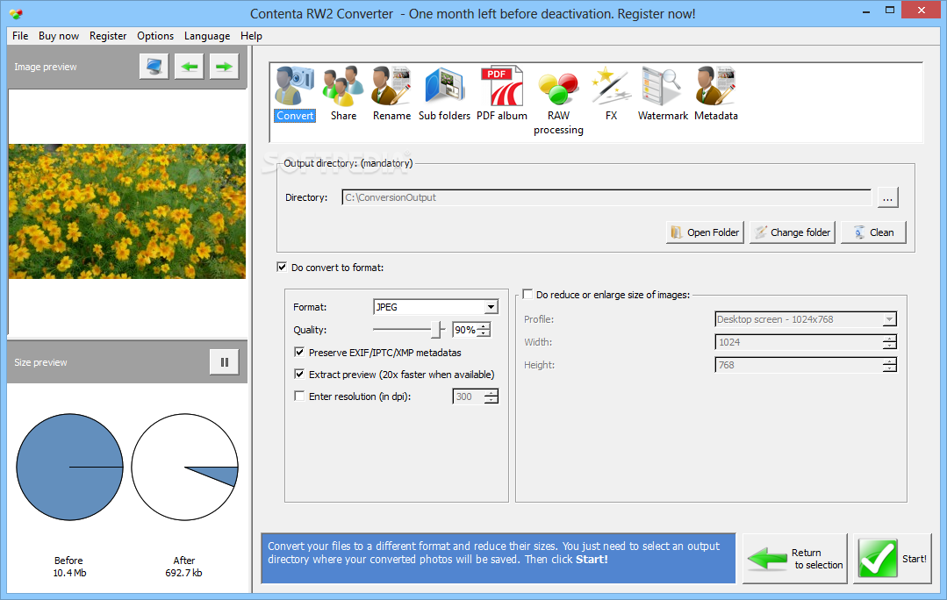Enable the Enter resolution (in dpi) checkbox

click(x=299, y=396)
